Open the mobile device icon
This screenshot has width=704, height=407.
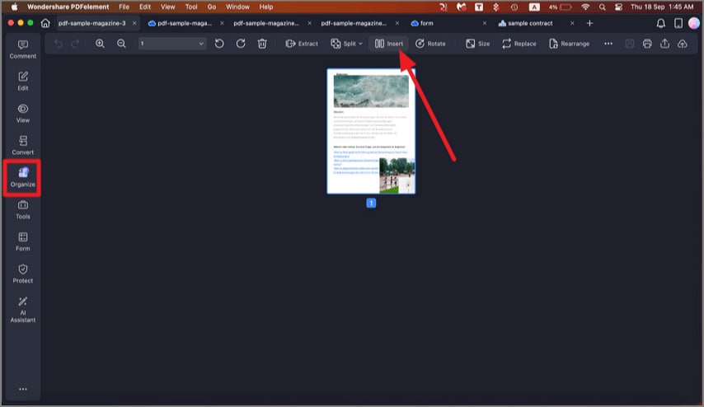[x=678, y=23]
